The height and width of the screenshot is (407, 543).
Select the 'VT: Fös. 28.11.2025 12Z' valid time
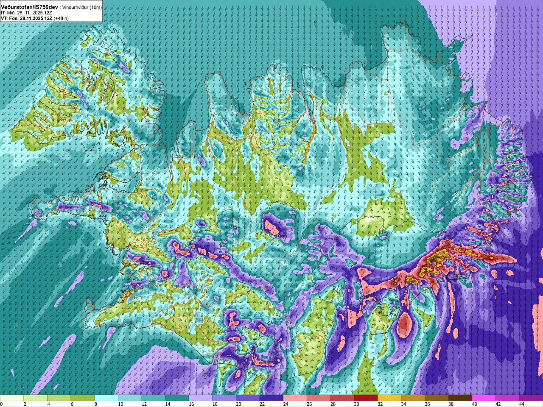pos(27,18)
